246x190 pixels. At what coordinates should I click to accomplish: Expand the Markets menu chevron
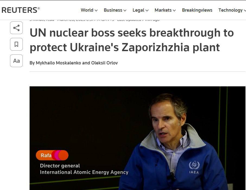[174, 11]
